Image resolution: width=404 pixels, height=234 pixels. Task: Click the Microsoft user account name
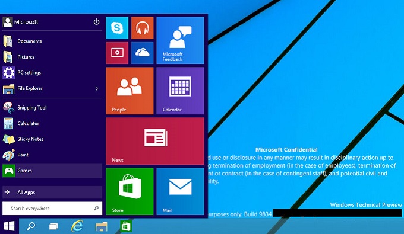[x=26, y=22]
